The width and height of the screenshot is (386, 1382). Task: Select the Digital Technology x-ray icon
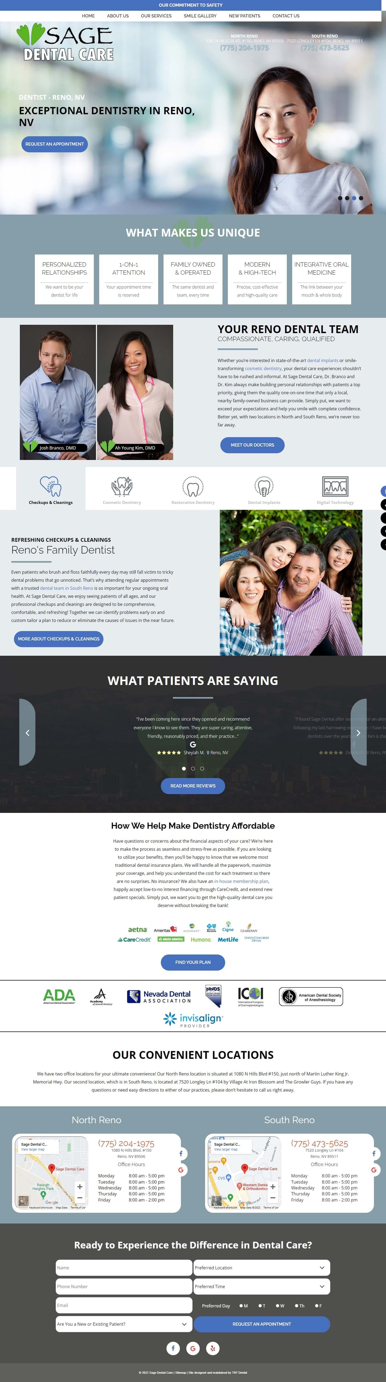tap(335, 487)
